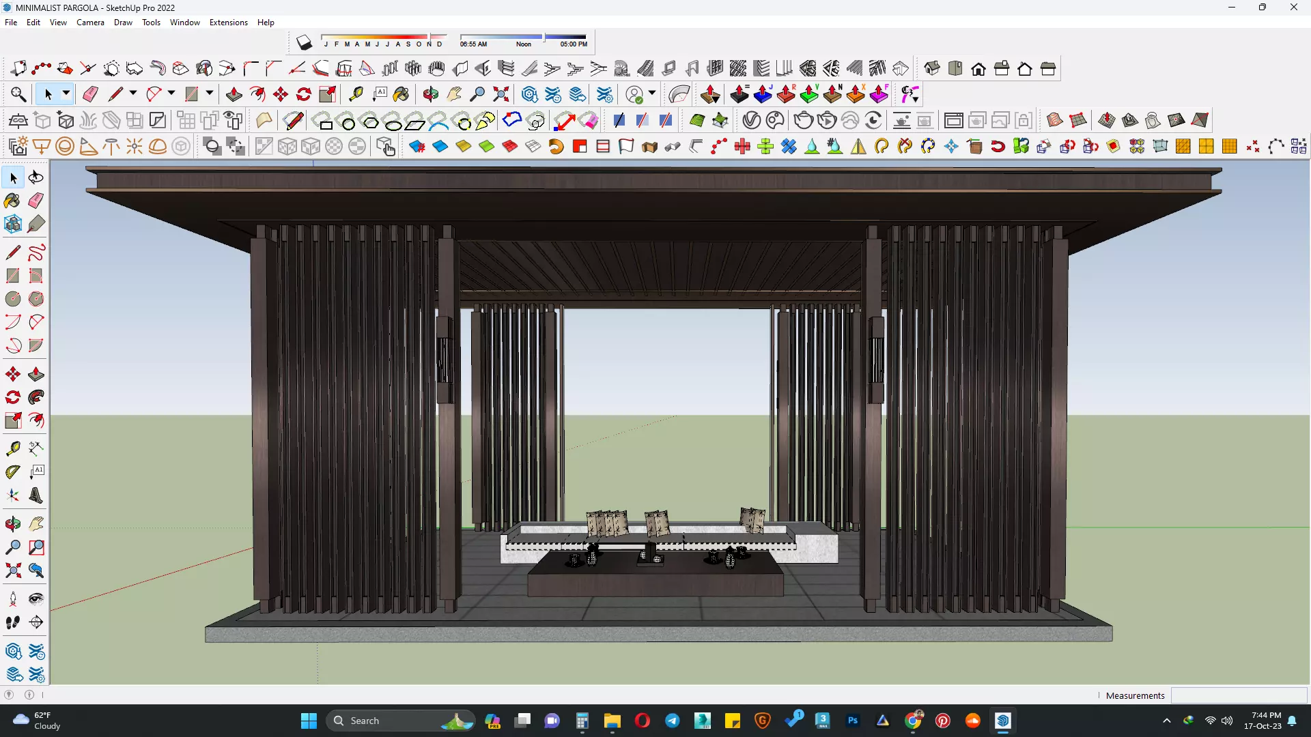Click the Orbit tool in left toolbar
The height and width of the screenshot is (737, 1311).
click(12, 524)
